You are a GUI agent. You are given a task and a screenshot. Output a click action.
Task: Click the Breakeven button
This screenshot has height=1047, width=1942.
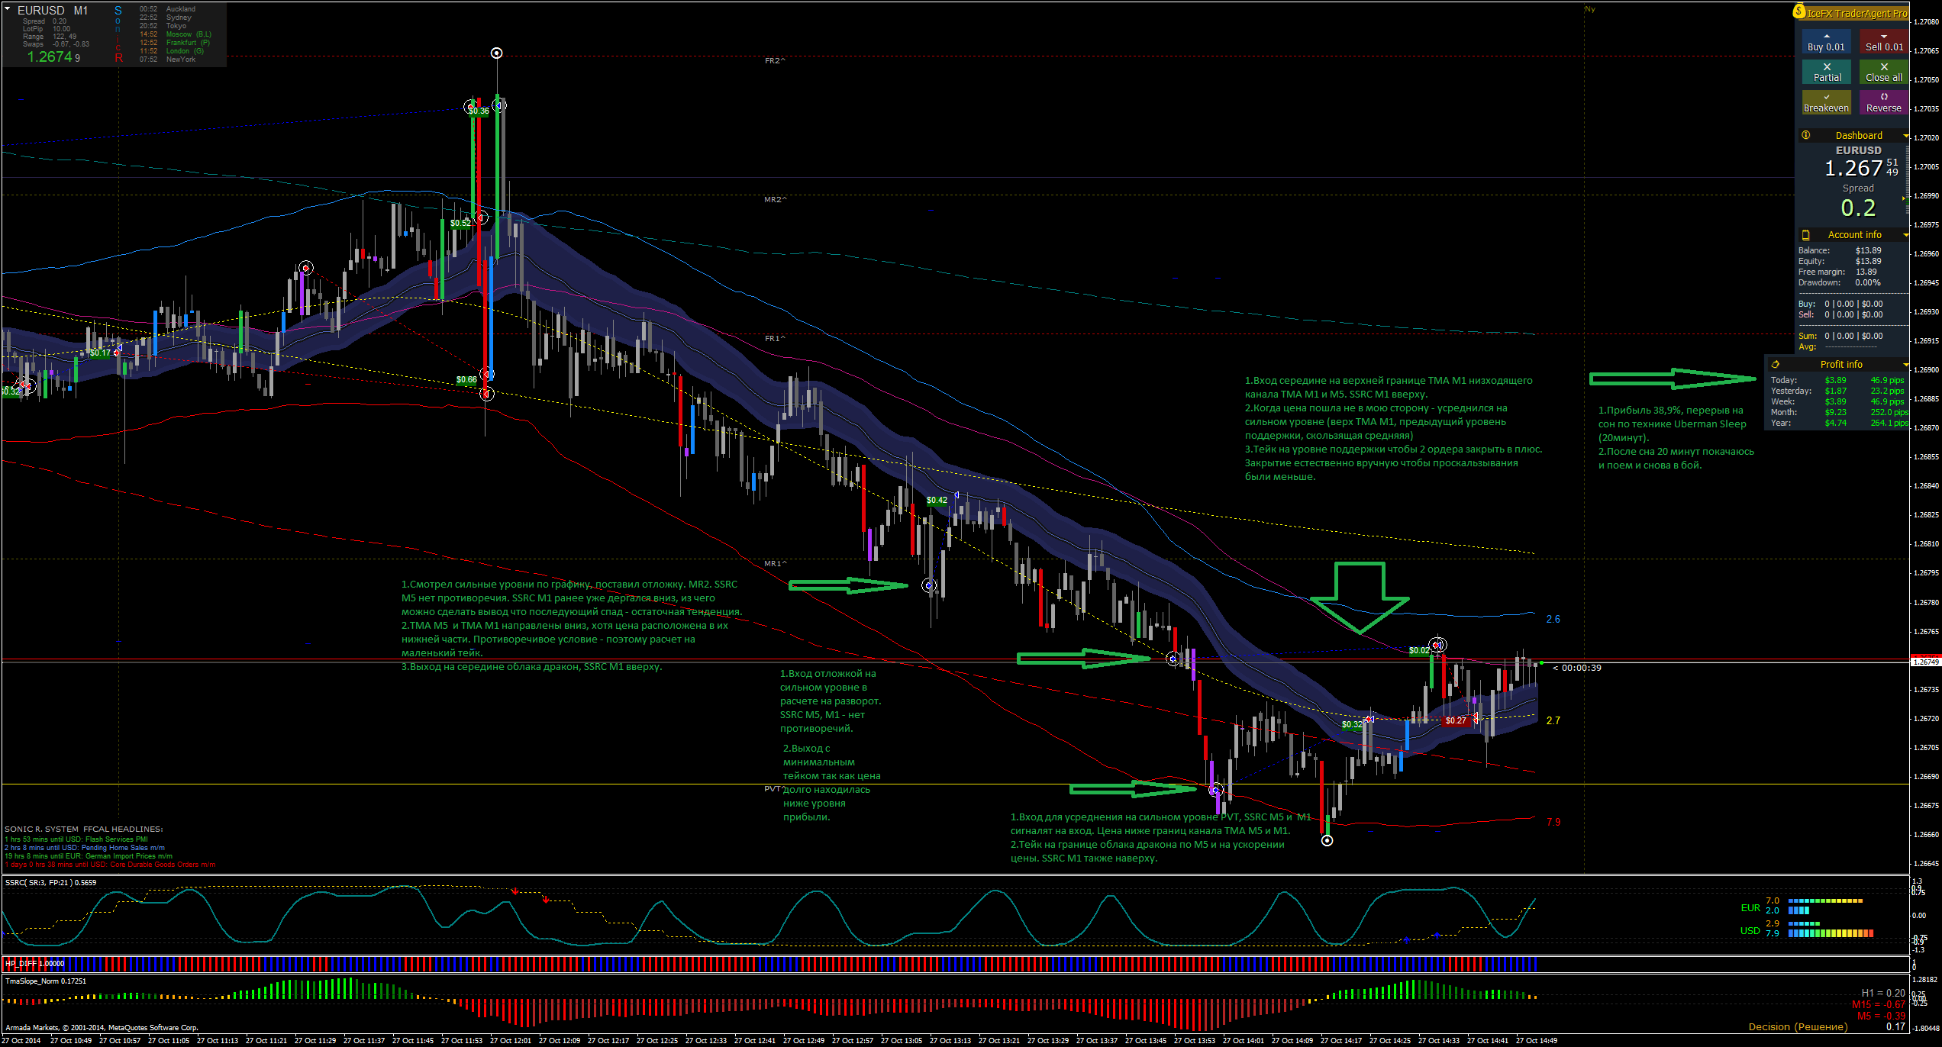(1827, 103)
